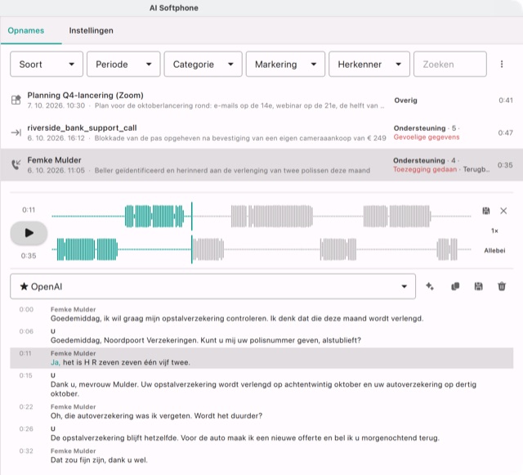Viewport: 523px width, 475px height.
Task: Close the audio player with the X icon
Action: pyautogui.click(x=503, y=211)
